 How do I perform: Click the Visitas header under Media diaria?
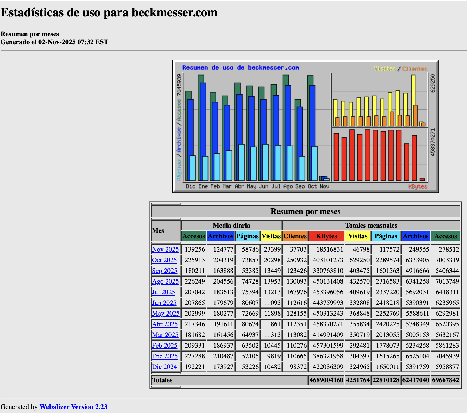pyautogui.click(x=271, y=236)
